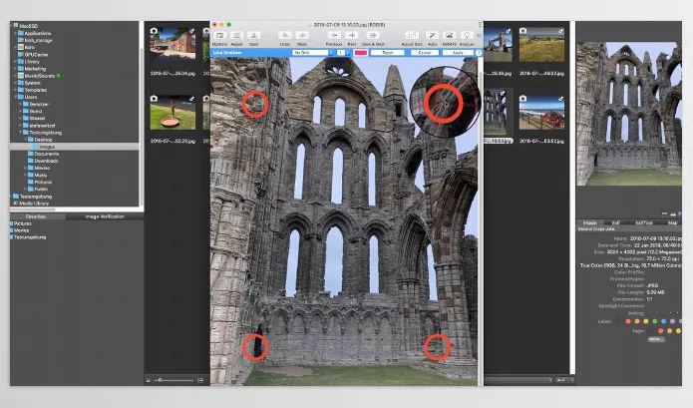Open the Movies favorite

pos(20,230)
